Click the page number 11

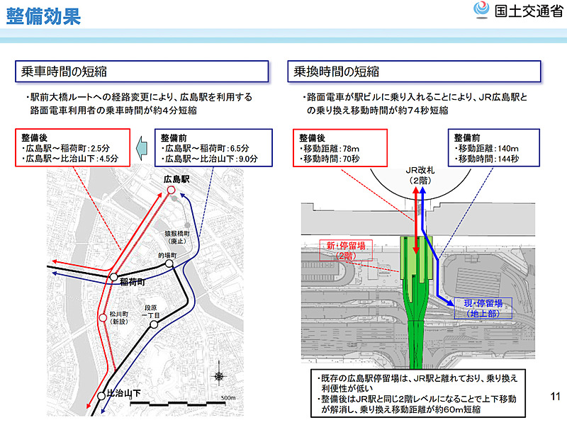point(556,397)
